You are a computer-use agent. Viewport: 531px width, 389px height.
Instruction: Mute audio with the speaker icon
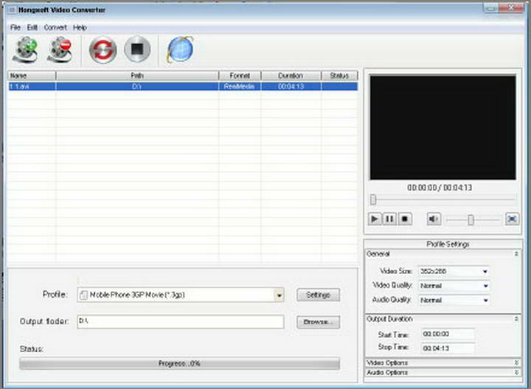tap(434, 219)
